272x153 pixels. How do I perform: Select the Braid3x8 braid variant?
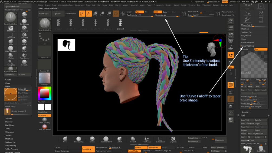[x=120, y=24]
